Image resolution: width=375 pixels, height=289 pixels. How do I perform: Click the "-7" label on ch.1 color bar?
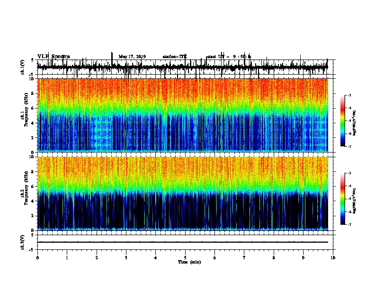[x=349, y=146]
